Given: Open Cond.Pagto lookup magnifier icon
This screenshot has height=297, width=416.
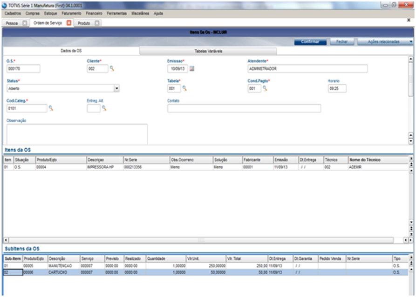Looking at the screenshot, I should coord(265,88).
